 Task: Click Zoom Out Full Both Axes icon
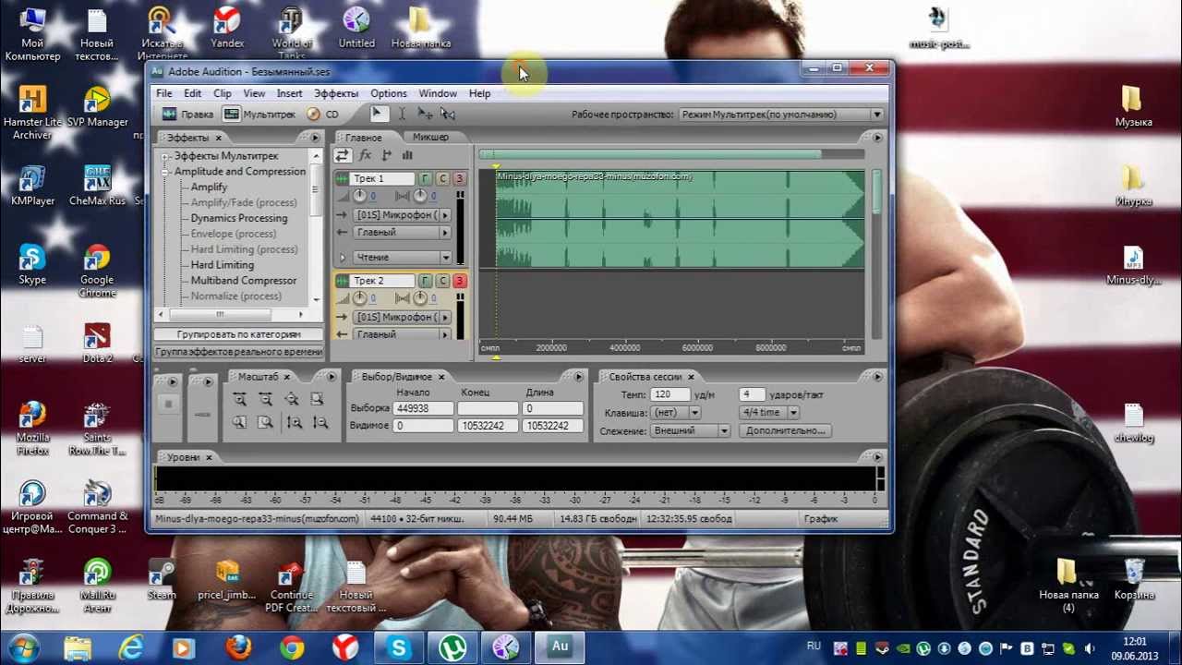pos(291,399)
